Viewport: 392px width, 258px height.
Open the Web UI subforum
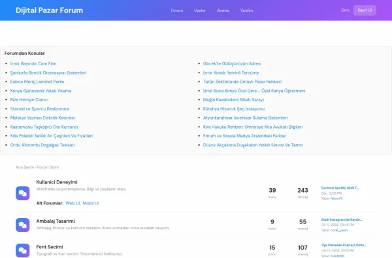(73, 203)
